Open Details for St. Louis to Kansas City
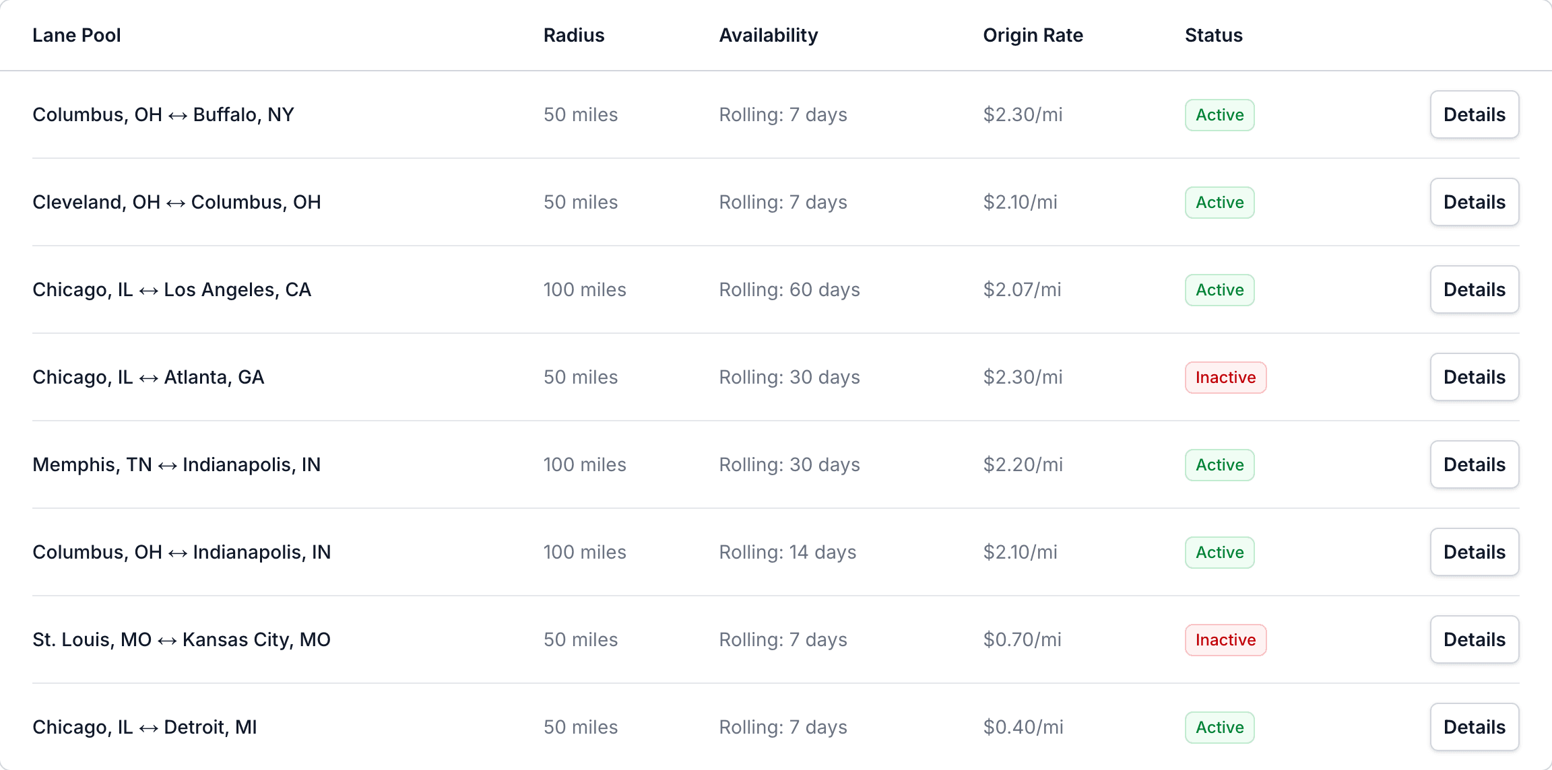Screen dimensions: 1552x770 (x=1475, y=639)
